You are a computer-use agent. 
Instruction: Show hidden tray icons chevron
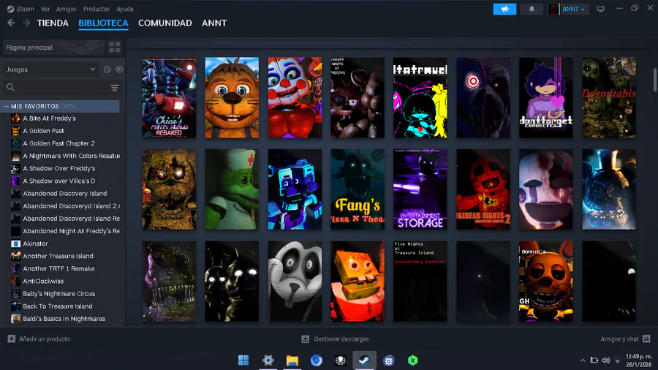583,360
